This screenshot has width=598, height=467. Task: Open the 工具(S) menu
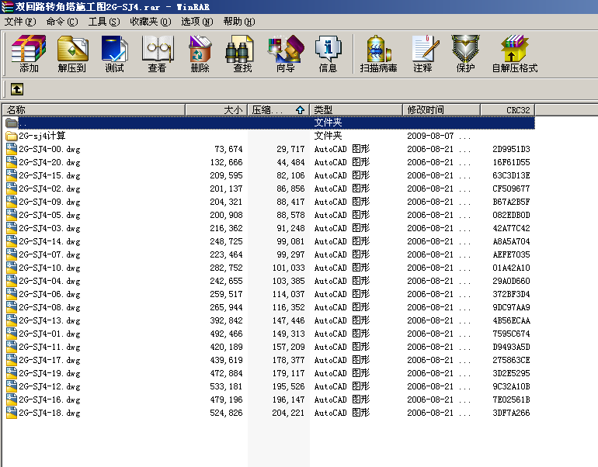click(104, 22)
